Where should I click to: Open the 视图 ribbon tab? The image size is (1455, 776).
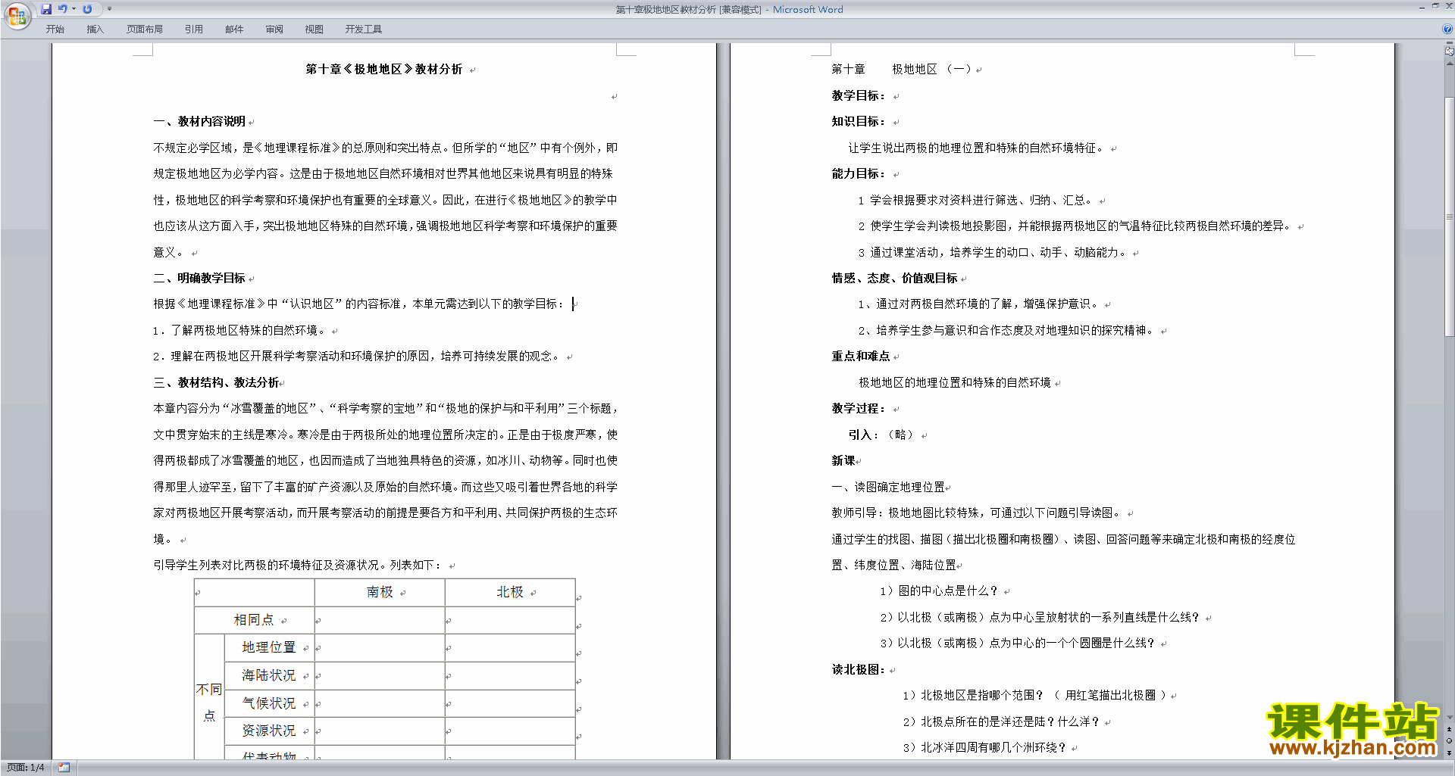click(x=314, y=30)
